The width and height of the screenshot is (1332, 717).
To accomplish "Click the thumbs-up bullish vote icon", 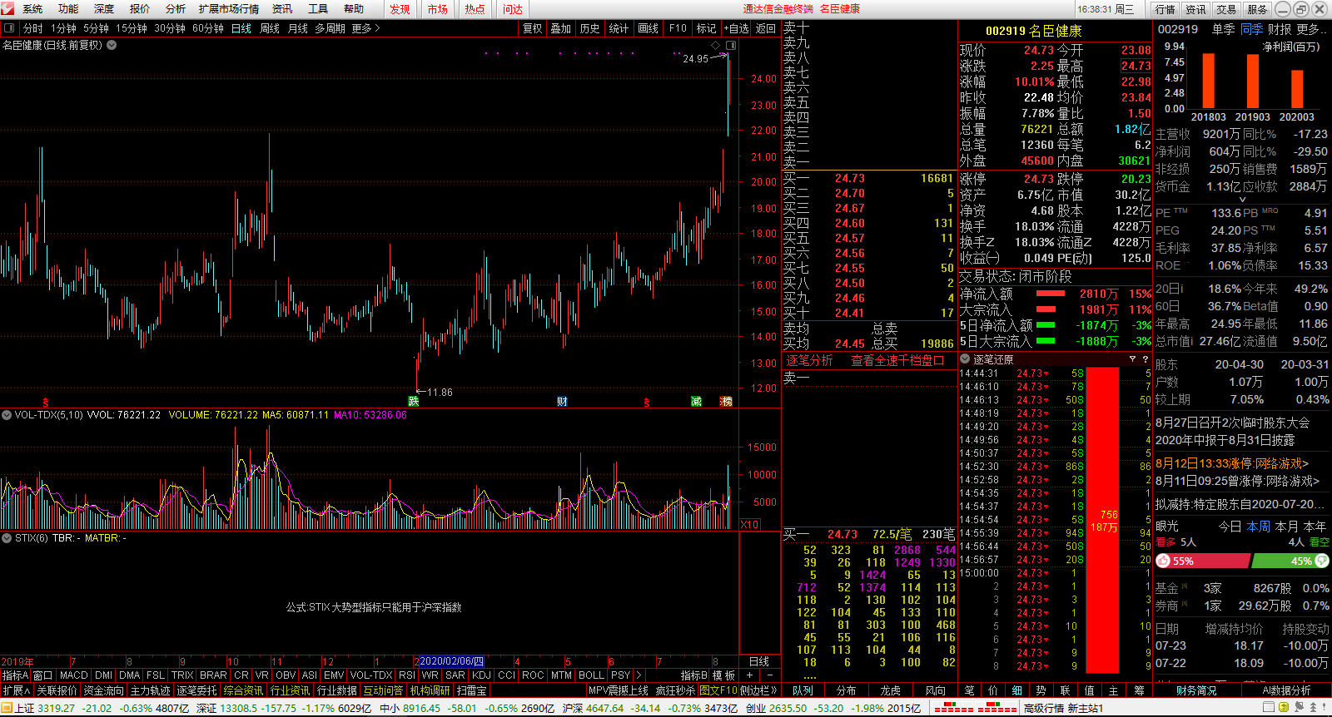I will 1164,561.
